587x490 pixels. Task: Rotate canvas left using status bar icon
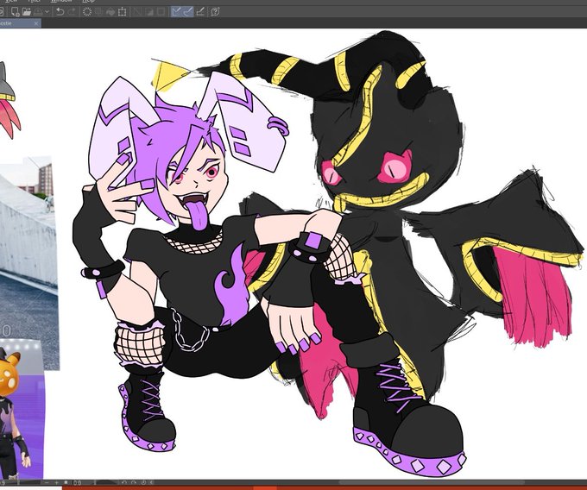click(124, 482)
